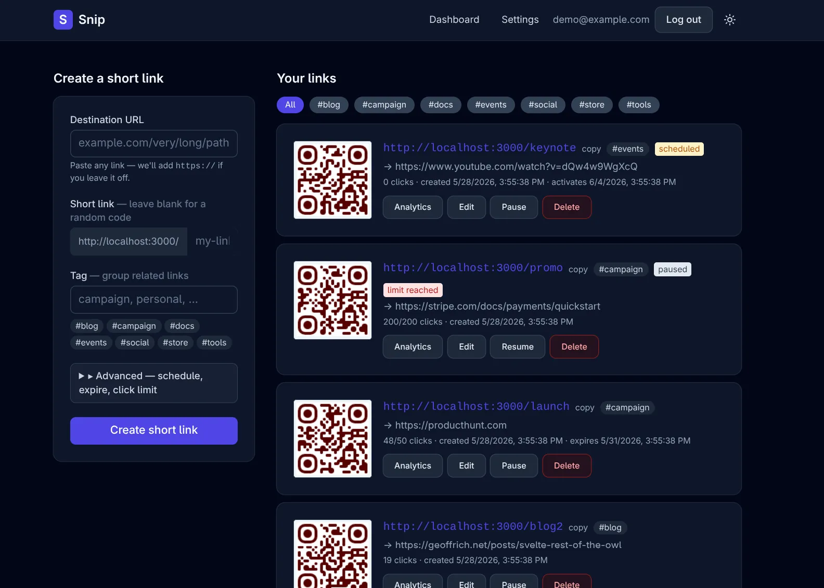Delete the keynote link

(x=567, y=207)
